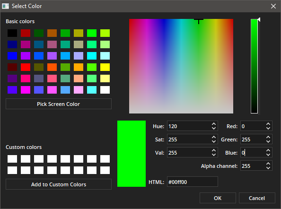This screenshot has width=281, height=209.
Task: Select the white basic color swatch
Action: tap(105, 90)
